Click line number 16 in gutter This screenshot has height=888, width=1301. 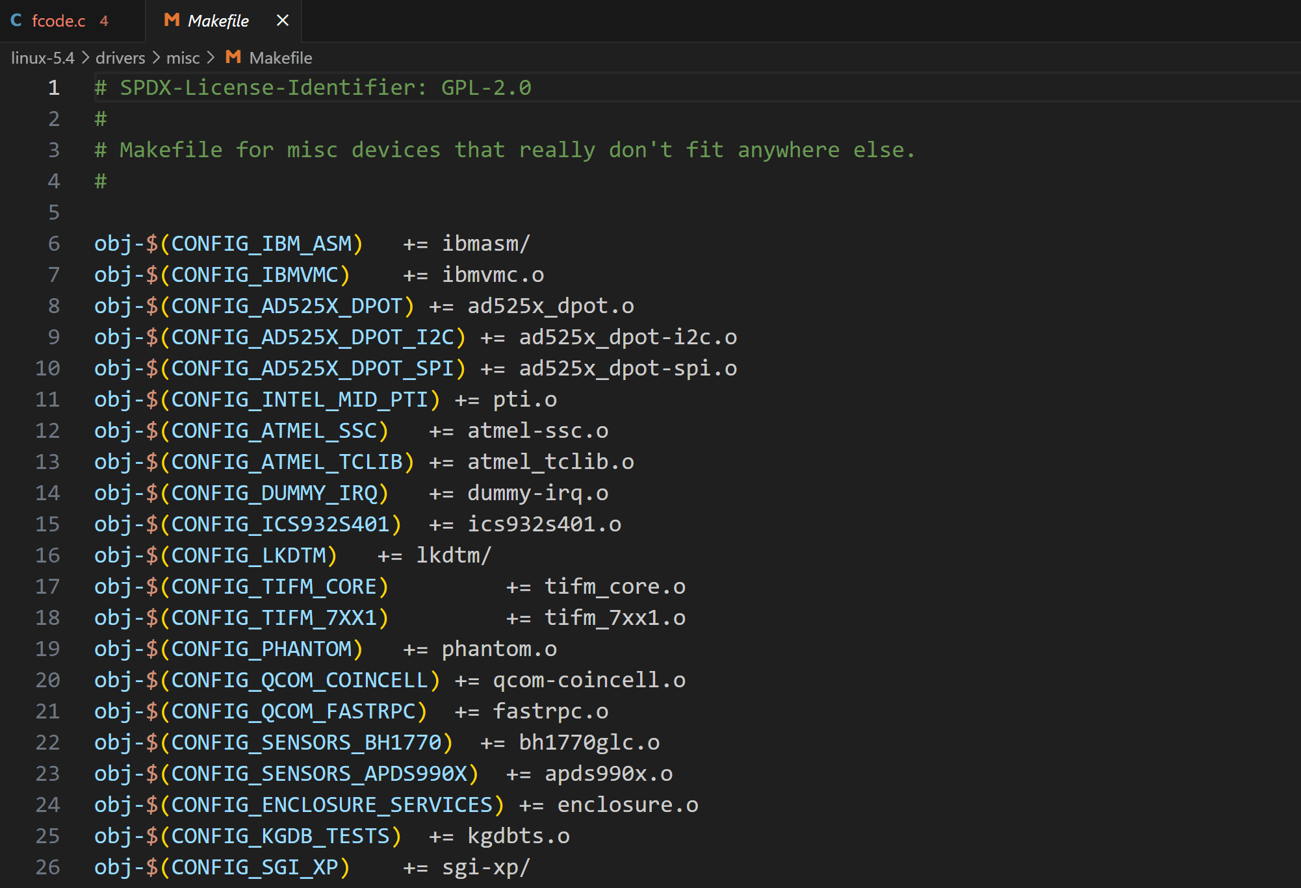pos(47,555)
